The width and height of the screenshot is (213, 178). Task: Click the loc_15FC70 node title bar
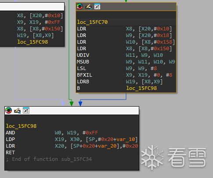coord(126,7)
